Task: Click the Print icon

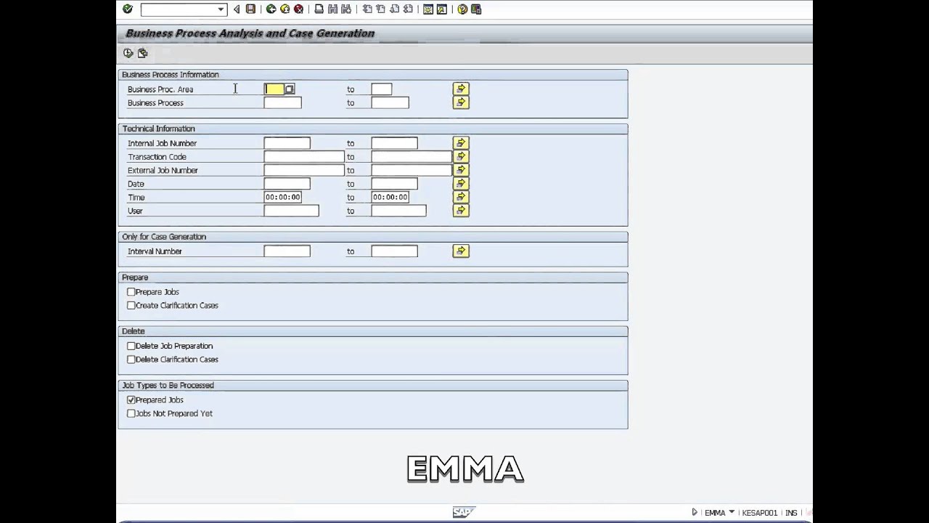Action: pos(319,9)
